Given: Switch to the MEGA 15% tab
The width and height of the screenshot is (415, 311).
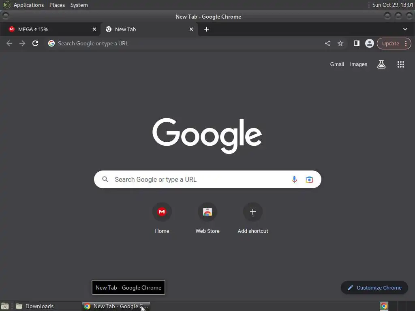Looking at the screenshot, I should [50, 29].
